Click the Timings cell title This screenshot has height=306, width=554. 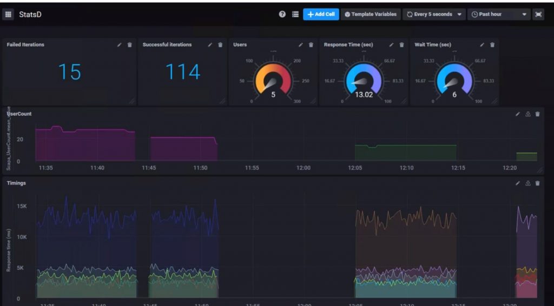(16, 183)
